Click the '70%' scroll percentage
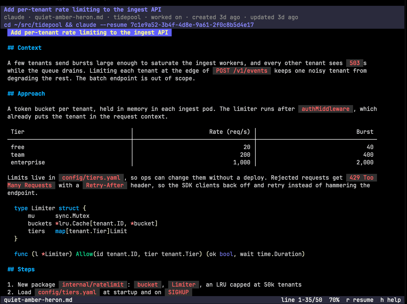Screen dimensions: 407x304 [334, 300]
